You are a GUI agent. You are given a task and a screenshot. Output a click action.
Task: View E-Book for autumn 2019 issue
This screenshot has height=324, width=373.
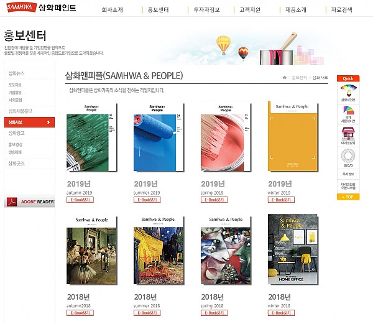point(80,200)
